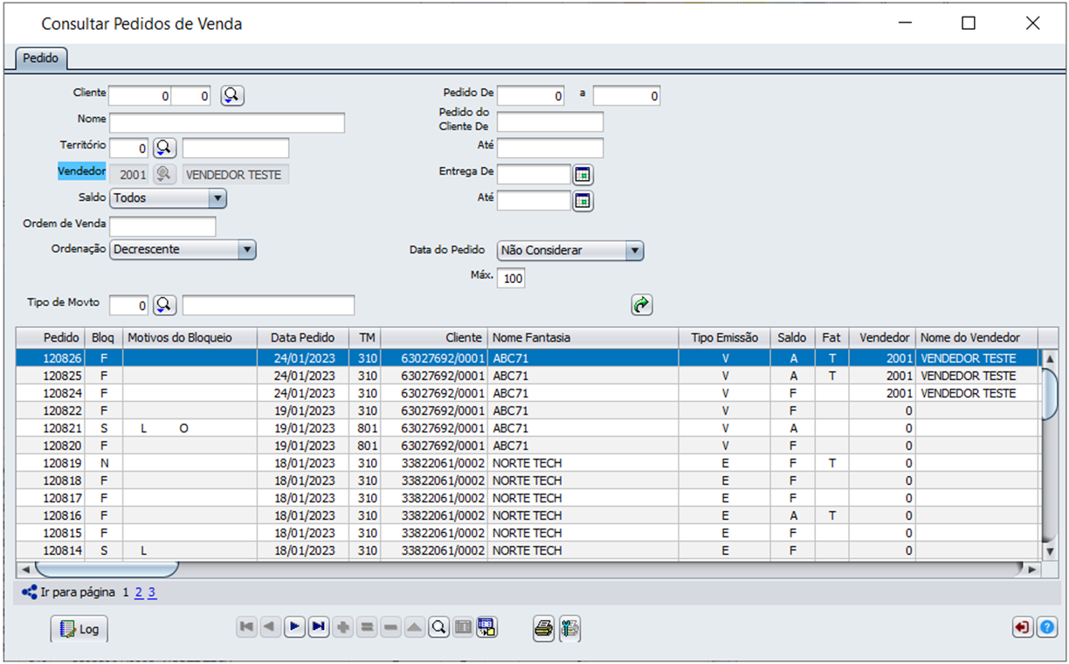Image resolution: width=1069 pixels, height=664 pixels.
Task: Go to next record navigation icon
Action: [294, 626]
